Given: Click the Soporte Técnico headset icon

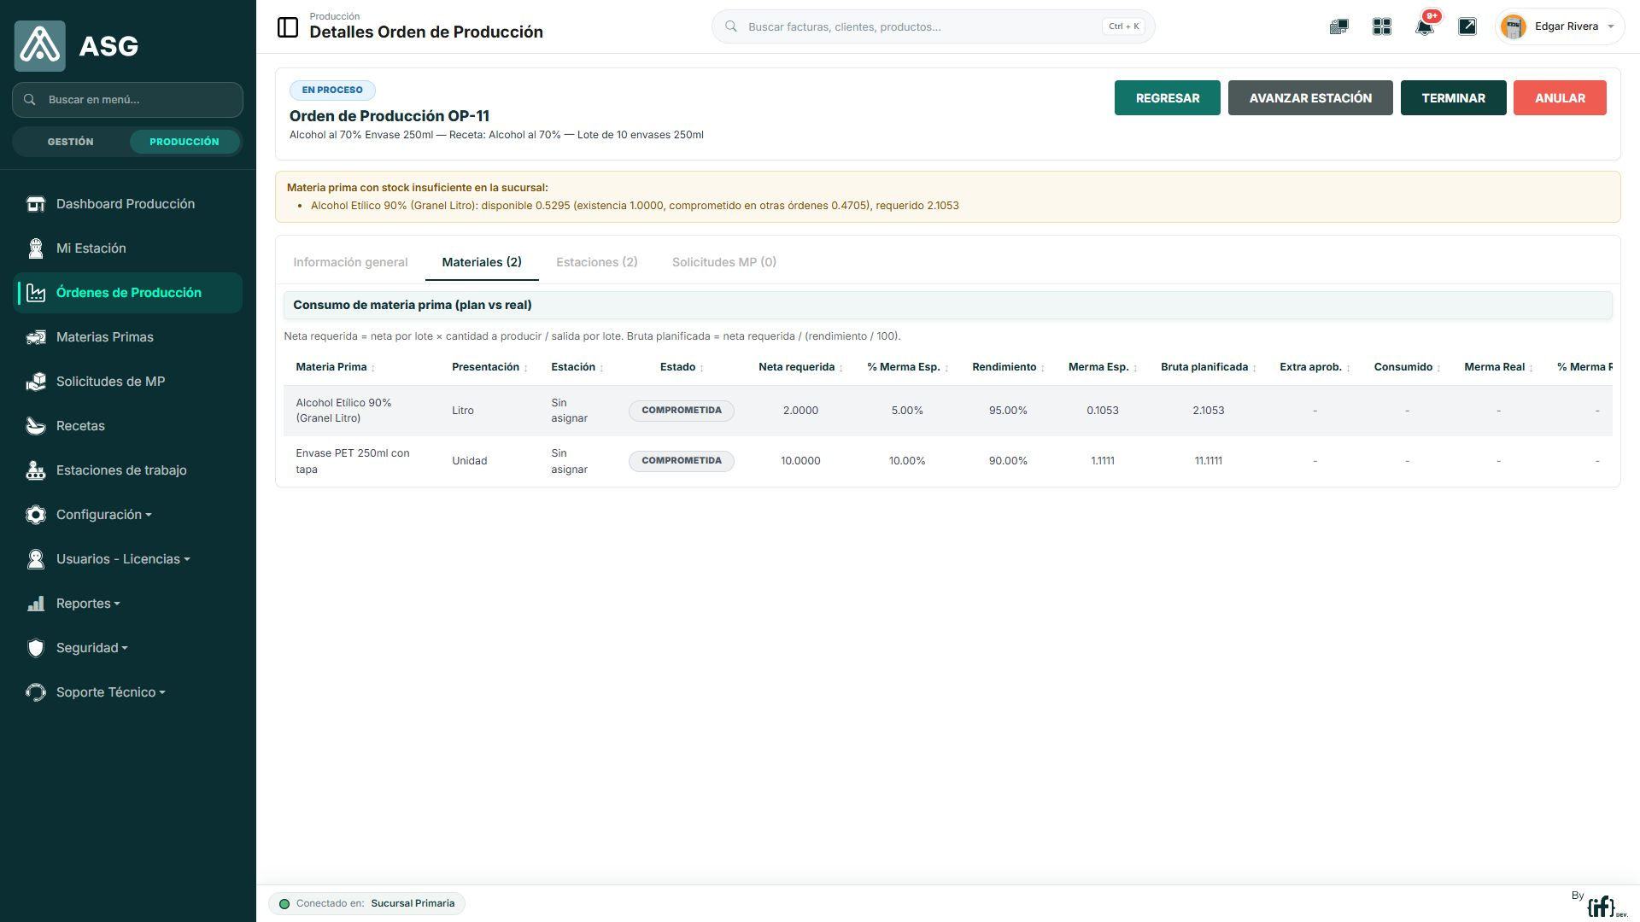Looking at the screenshot, I should point(36,692).
